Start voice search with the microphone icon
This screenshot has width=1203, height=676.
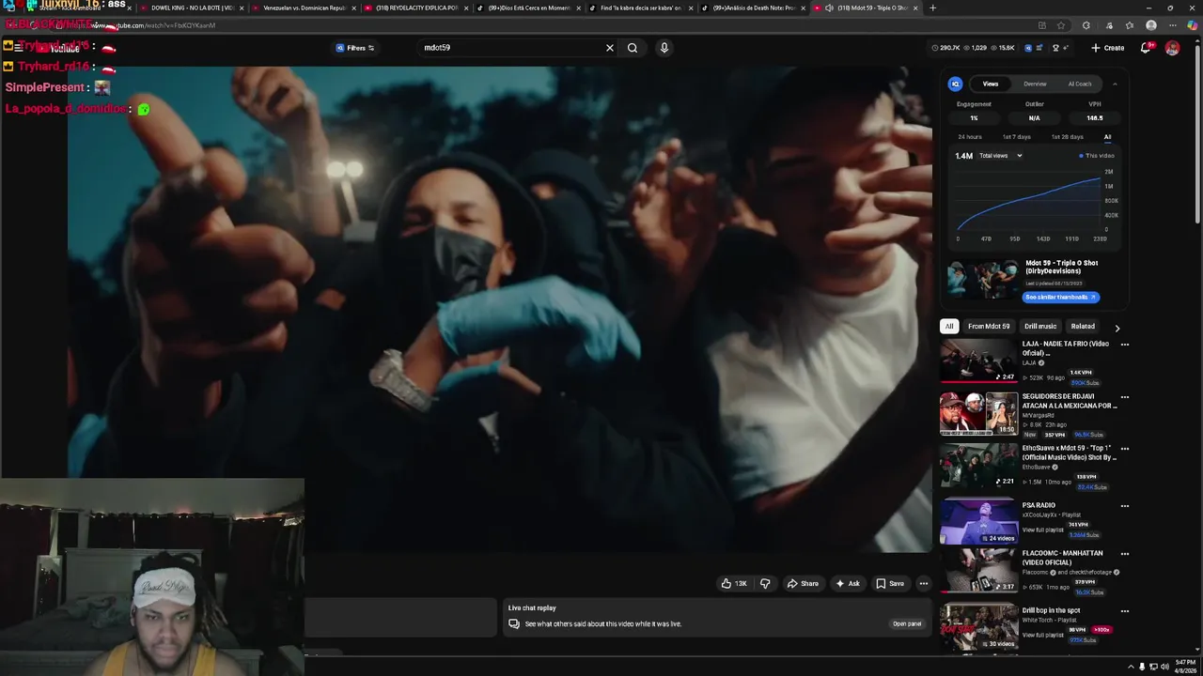click(664, 48)
